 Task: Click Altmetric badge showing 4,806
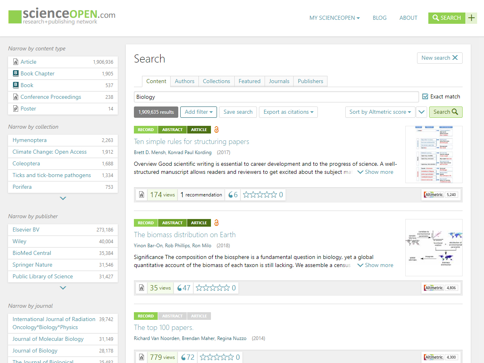pyautogui.click(x=440, y=288)
